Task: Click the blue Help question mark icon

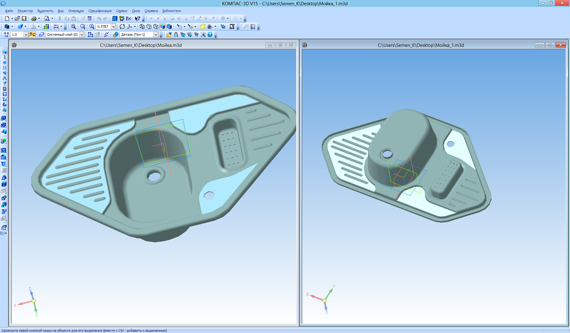Action: pyautogui.click(x=210, y=35)
